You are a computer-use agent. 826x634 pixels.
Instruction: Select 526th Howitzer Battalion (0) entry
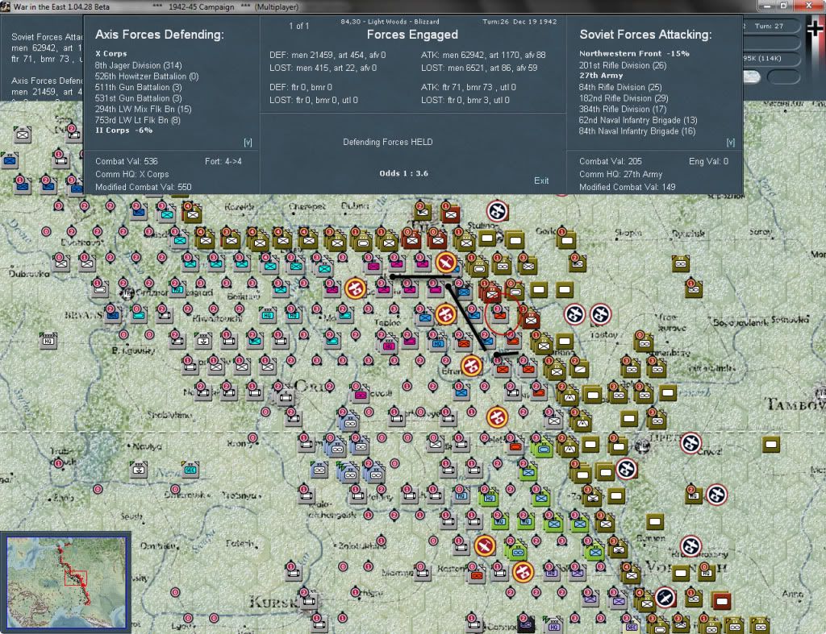[147, 77]
